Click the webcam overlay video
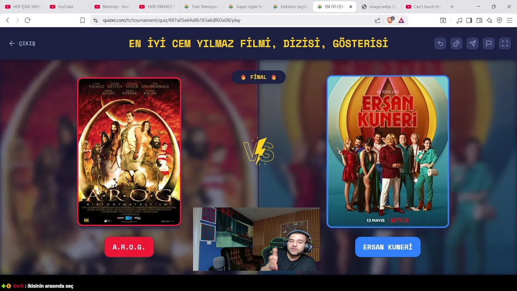Viewport: 517px width, 291px height. (x=256, y=239)
